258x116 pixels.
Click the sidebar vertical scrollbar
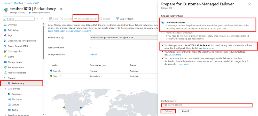pos(43,42)
